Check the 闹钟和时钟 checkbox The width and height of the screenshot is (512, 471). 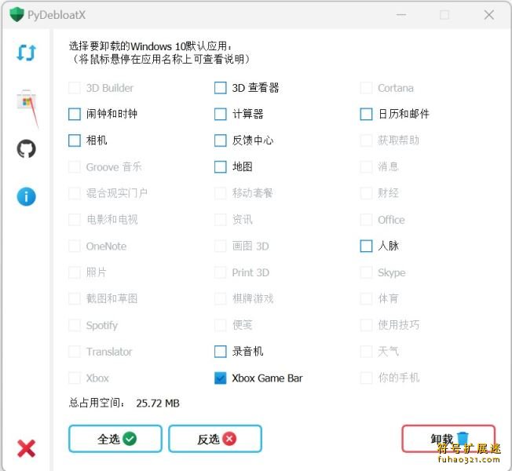tap(74, 114)
